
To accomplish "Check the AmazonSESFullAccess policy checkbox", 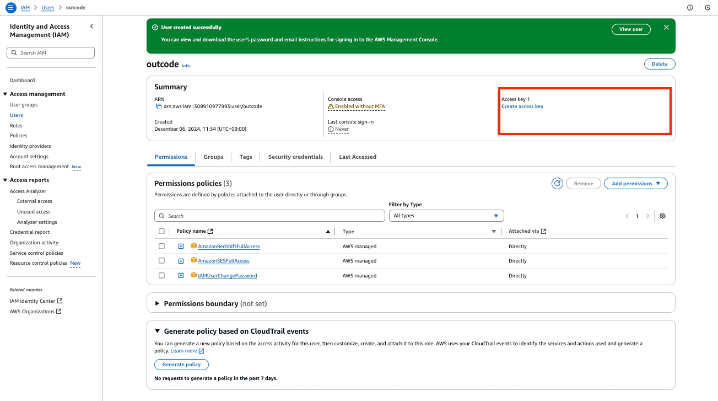I will click(161, 261).
